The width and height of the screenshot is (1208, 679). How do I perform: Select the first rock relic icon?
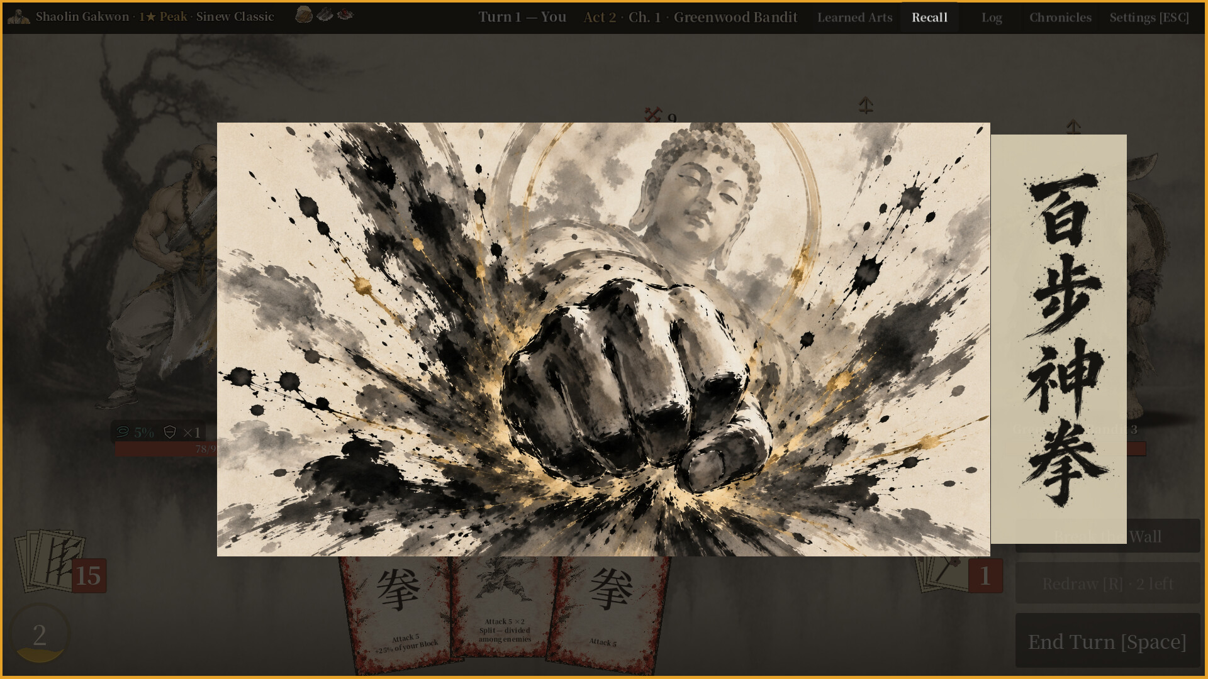[304, 14]
